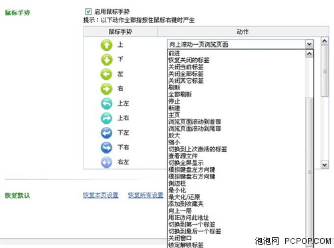Click the 下 gesture label
The width and height of the screenshot is (334, 248).
click(120, 59)
